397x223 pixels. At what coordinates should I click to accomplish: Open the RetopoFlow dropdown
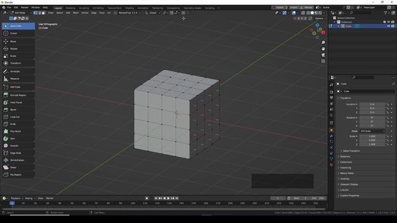tap(129, 12)
